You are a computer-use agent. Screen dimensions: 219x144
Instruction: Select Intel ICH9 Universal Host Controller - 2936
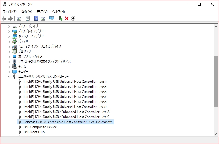[65, 92]
